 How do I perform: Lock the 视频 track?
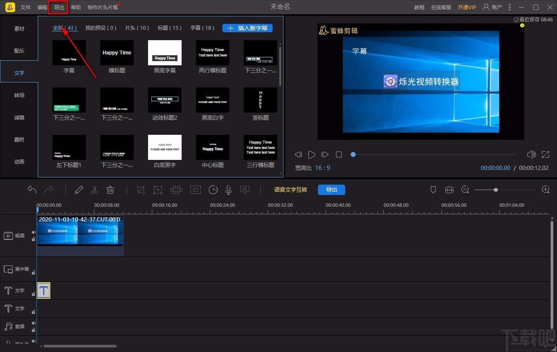tap(34, 239)
